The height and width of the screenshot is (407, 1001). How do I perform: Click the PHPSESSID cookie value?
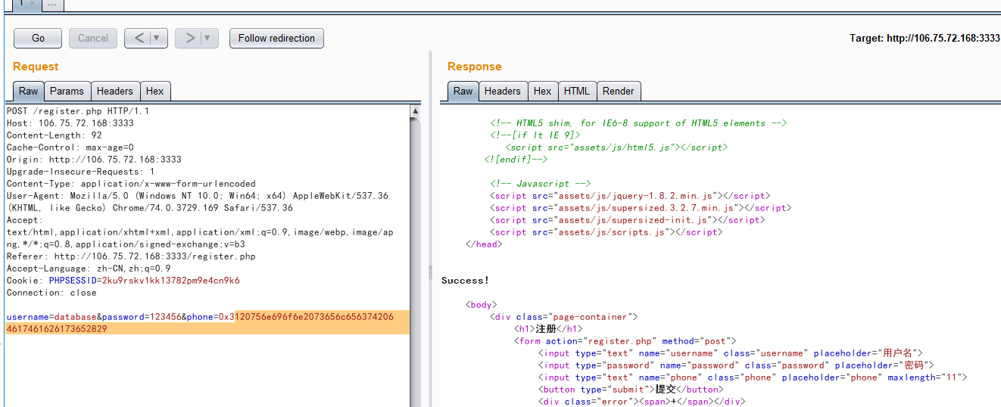coord(170,281)
